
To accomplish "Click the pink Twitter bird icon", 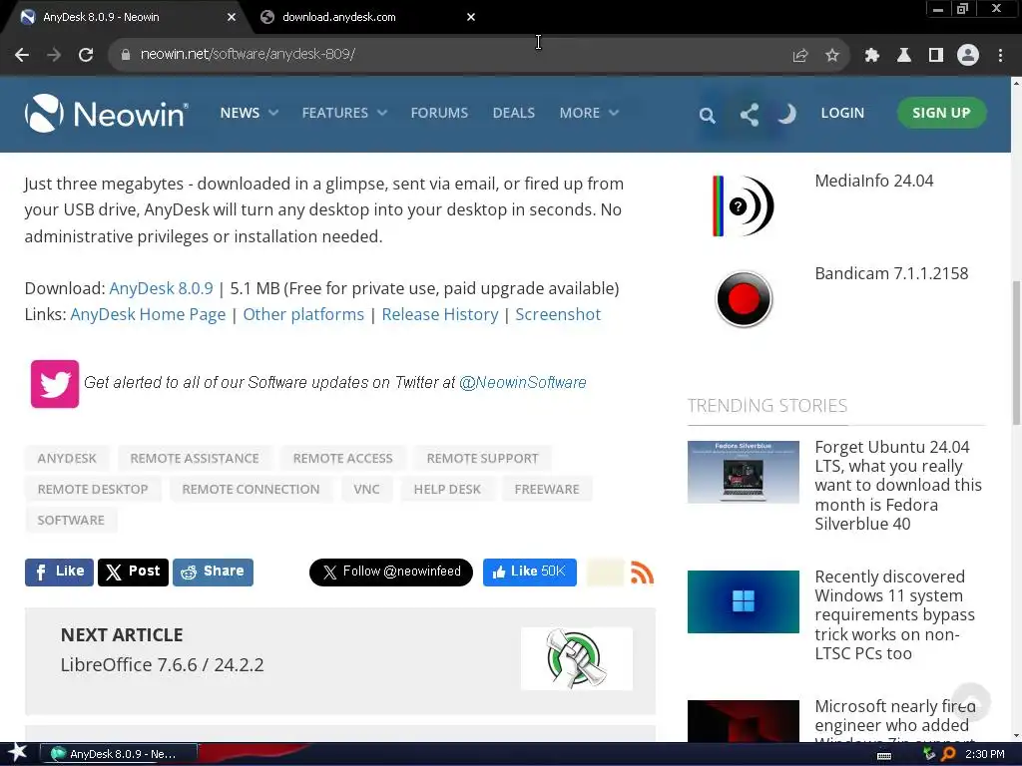I will click(55, 384).
